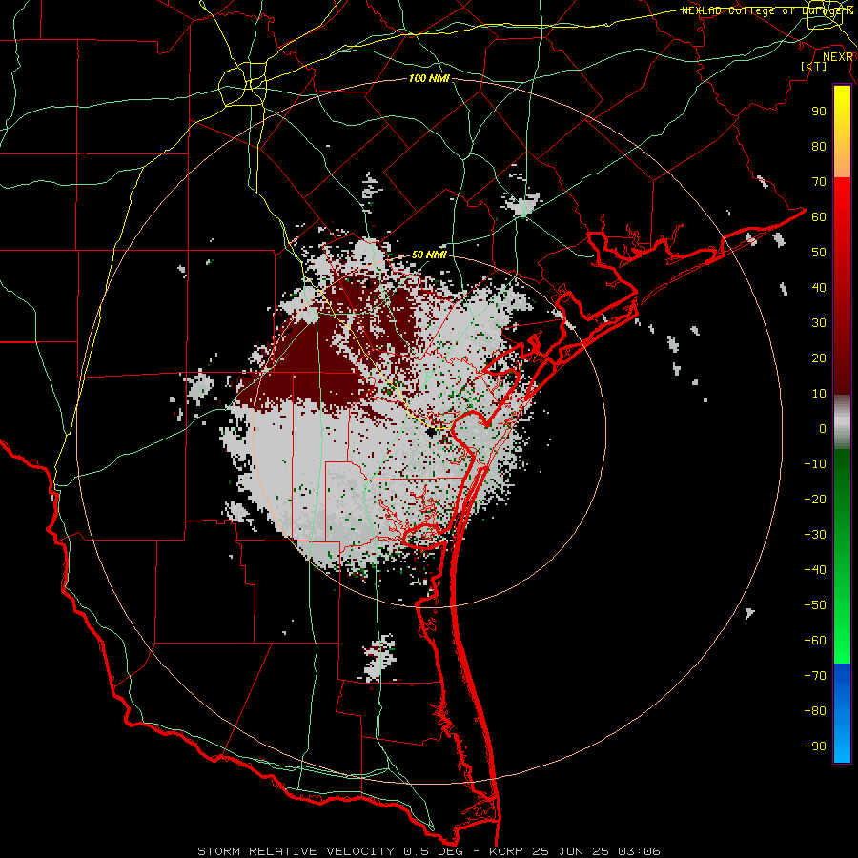Click the "50 NMI" range ring label
Viewport: 858px width, 858px height.
(x=429, y=255)
